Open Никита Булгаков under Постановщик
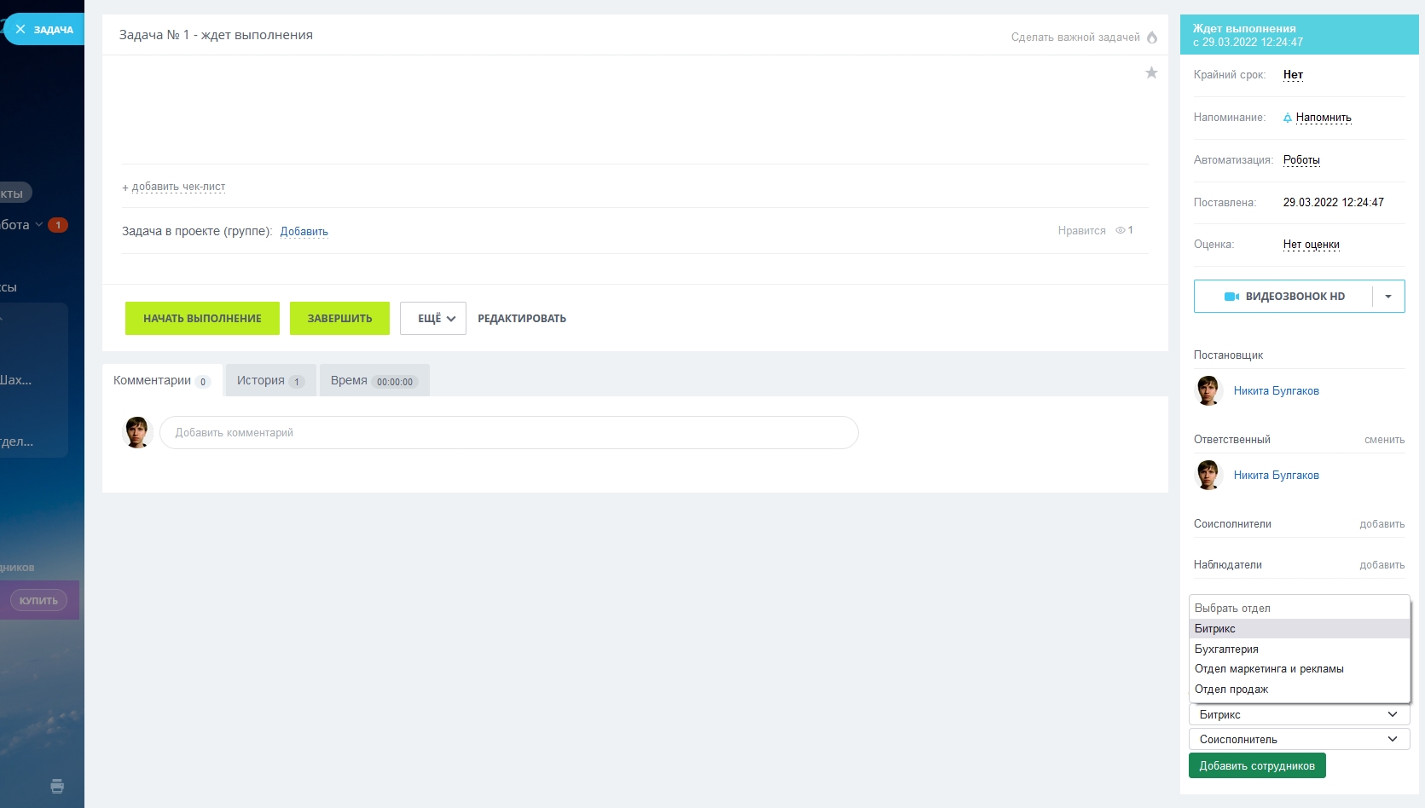The height and width of the screenshot is (808, 1425). point(1277,391)
